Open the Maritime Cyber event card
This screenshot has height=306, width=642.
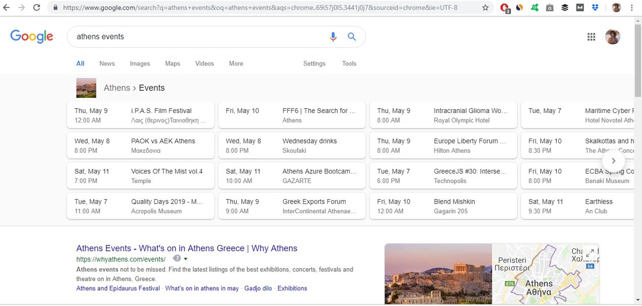[x=577, y=115]
